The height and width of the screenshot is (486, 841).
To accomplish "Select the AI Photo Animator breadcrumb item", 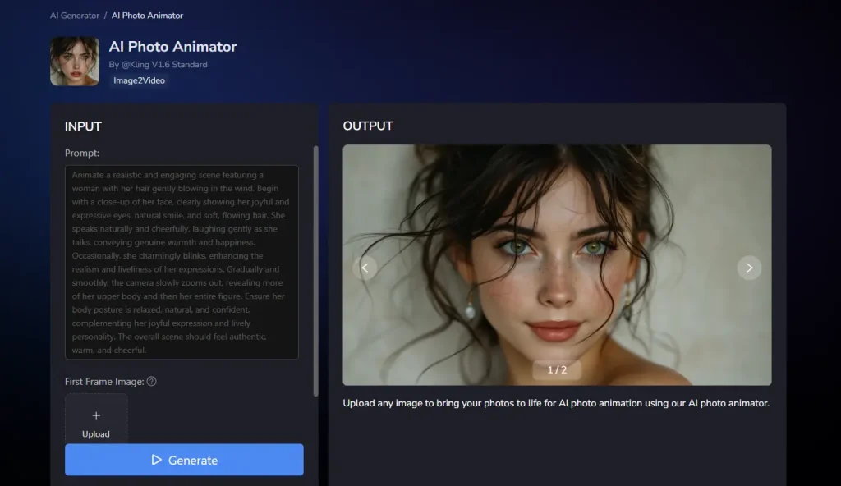I will point(147,16).
